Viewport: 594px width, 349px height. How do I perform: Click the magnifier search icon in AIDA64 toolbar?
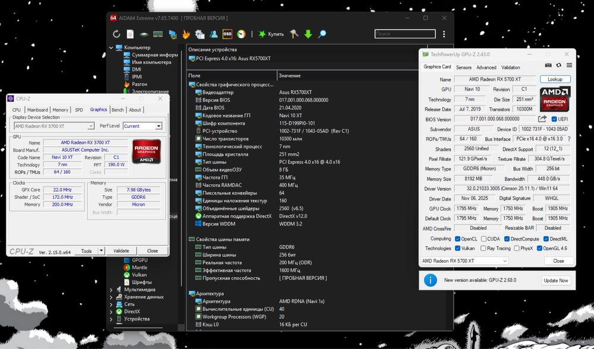tap(321, 34)
